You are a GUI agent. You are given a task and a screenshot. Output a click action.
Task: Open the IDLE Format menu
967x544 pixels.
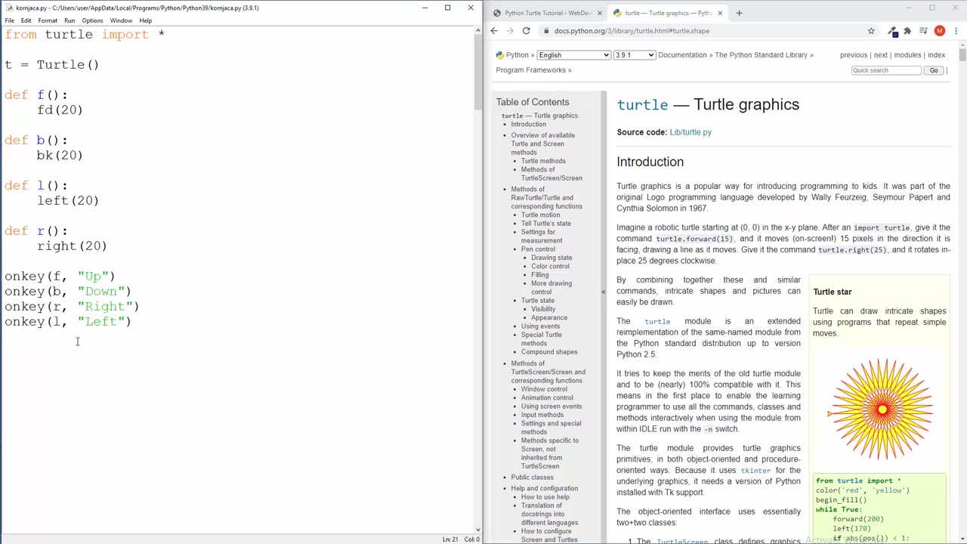48,20
